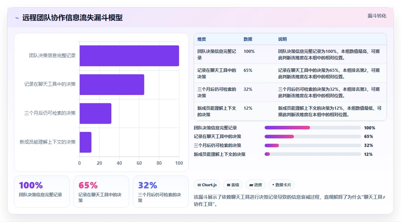Screen dimensions: 401x222
Task: Click the 32% bar for 三个月后仍可检索的决策 in chart
Action: [95, 113]
